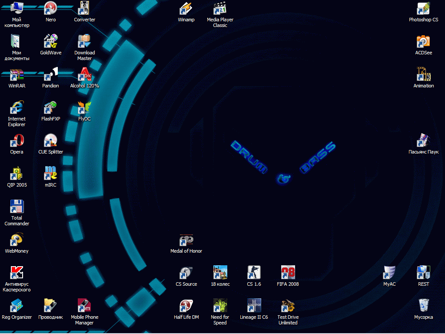Select the Opera browser icon
Viewport: 445px width, 334px height.
[x=17, y=140]
